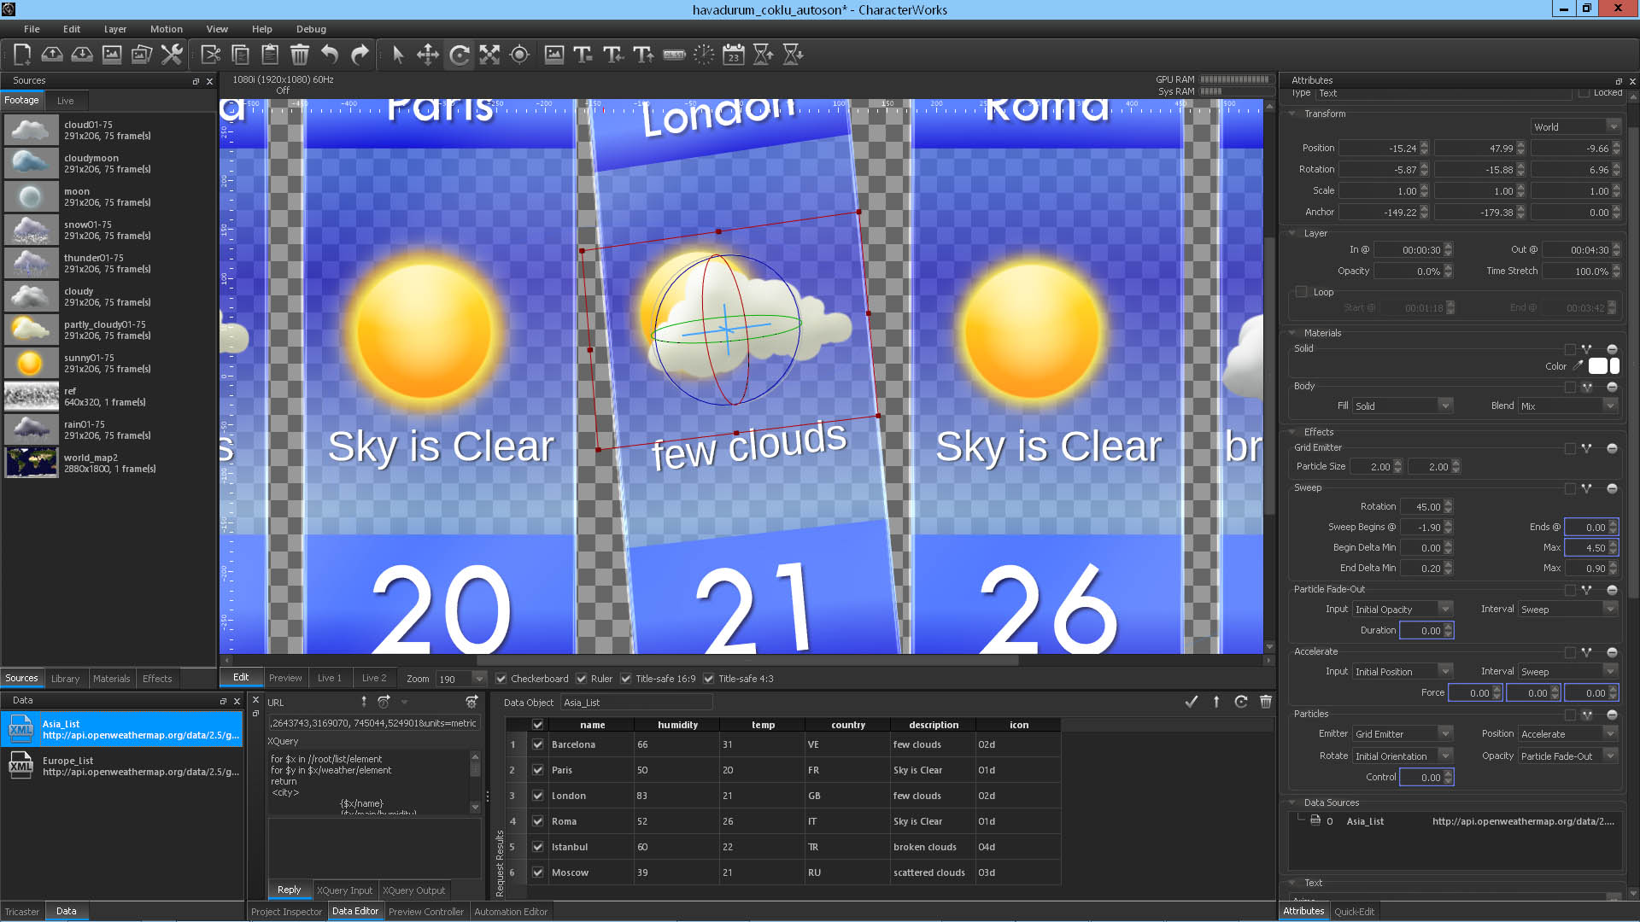
Task: Click the white Solid color swatch
Action: [1597, 366]
